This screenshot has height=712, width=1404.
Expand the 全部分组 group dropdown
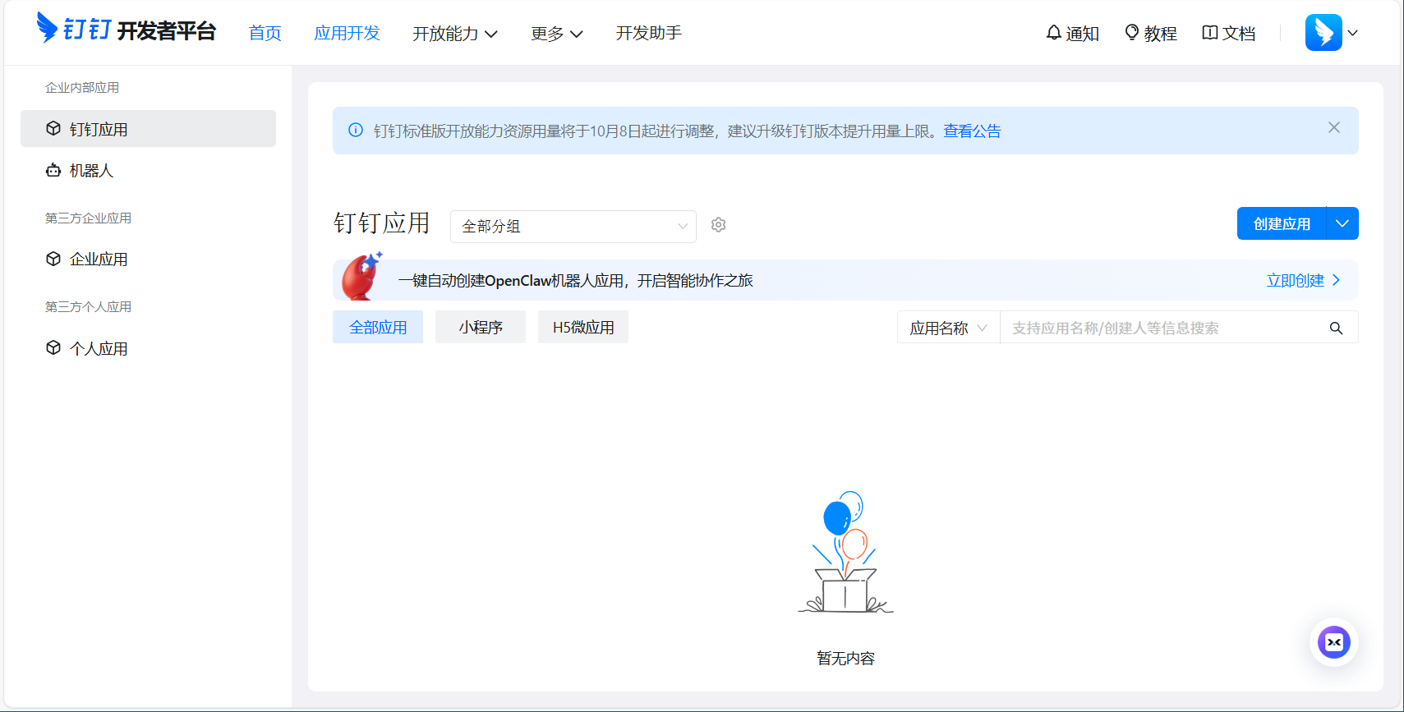click(573, 227)
